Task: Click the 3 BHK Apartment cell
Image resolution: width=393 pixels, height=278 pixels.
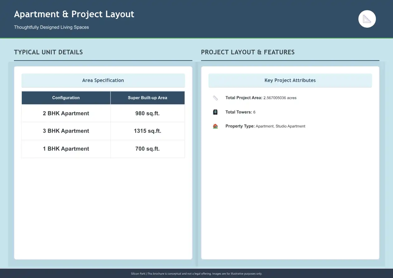Action: (x=66, y=131)
